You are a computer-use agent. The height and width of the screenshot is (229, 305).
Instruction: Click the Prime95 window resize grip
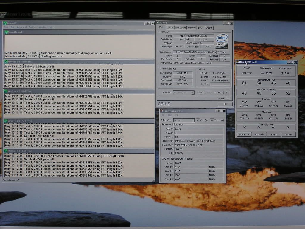pyautogui.click(x=153, y=180)
